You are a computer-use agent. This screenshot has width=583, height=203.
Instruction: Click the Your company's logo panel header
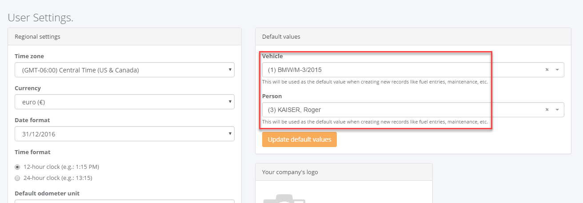click(344, 172)
